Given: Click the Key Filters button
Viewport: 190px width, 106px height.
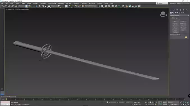Looking at the screenshot, I should pyautogui.click(x=174, y=104).
